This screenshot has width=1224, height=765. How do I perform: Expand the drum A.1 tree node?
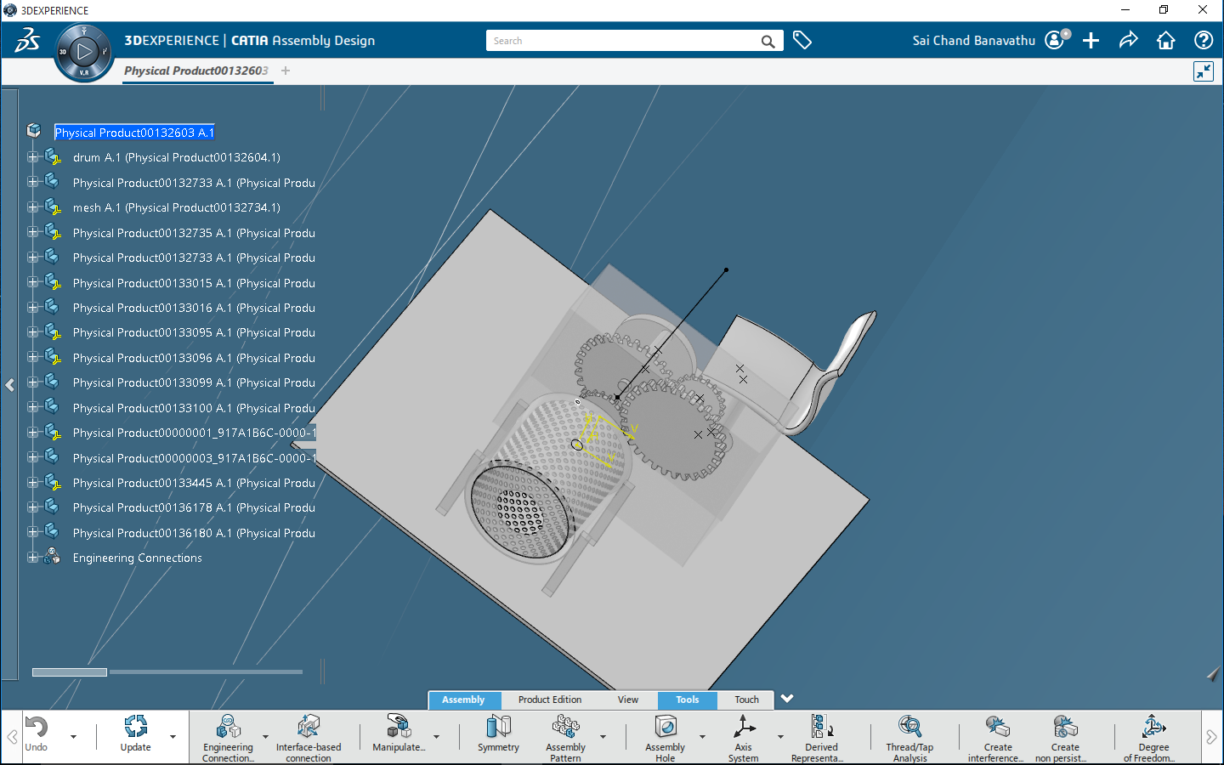click(x=32, y=157)
